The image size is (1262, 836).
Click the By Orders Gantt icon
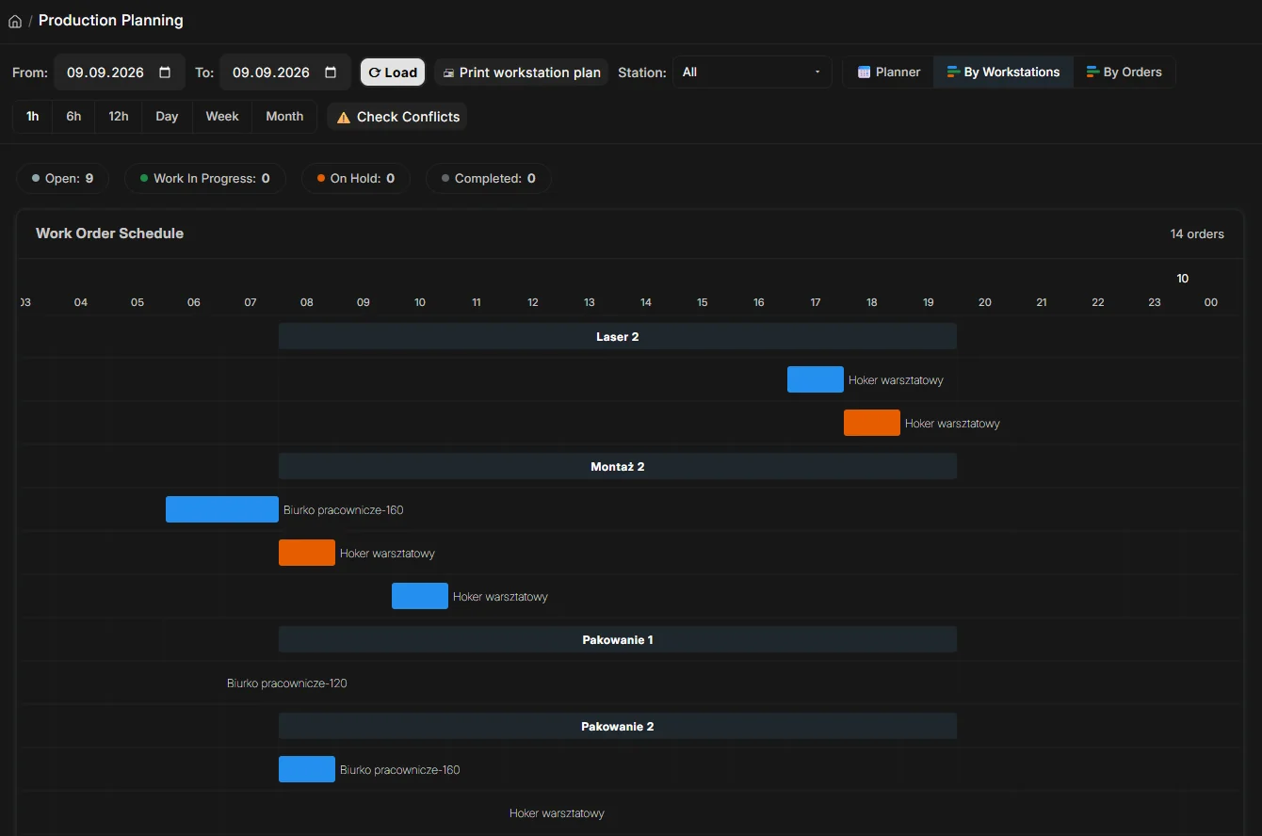point(1092,72)
